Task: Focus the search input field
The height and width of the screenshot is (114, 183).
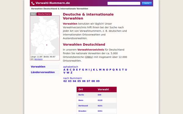Action: pyautogui.click(x=124, y=3)
